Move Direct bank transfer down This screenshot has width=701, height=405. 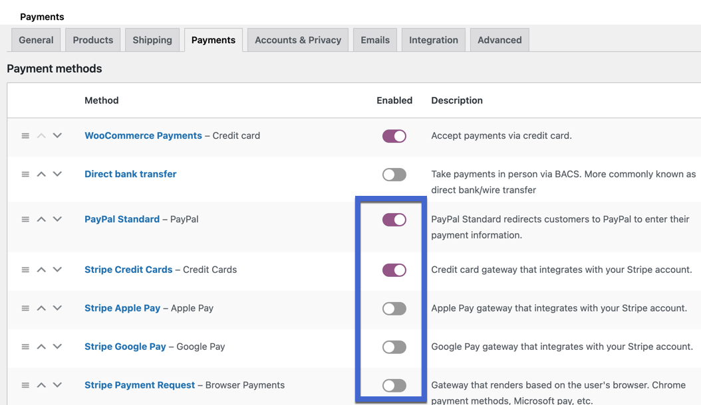point(57,174)
